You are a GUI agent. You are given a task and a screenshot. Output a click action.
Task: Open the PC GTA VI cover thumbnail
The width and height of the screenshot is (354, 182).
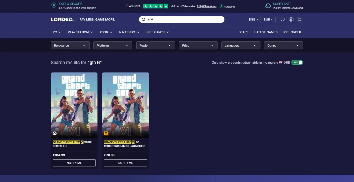[x=125, y=105]
